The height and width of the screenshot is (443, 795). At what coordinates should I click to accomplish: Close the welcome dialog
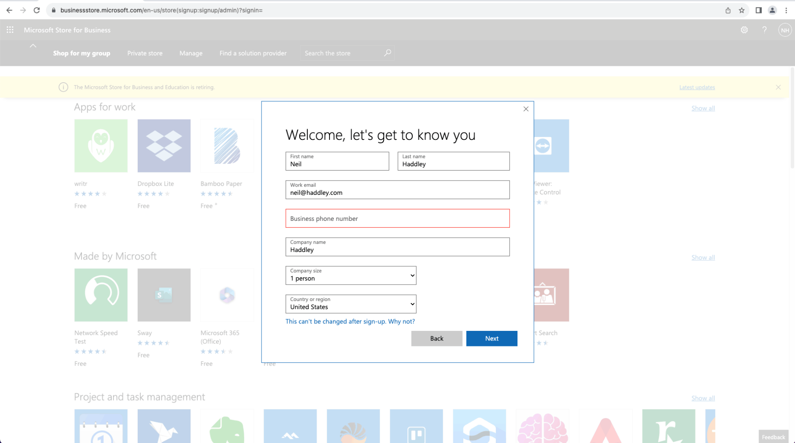tap(526, 109)
